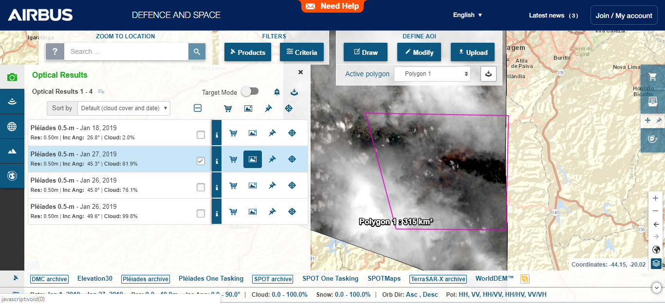Select the TerraSAR-X archive product
Viewport: 665px width, 304px height.
point(438,279)
